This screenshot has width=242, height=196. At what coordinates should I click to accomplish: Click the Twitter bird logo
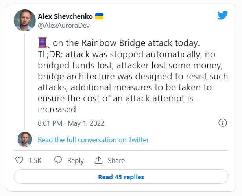point(223,15)
